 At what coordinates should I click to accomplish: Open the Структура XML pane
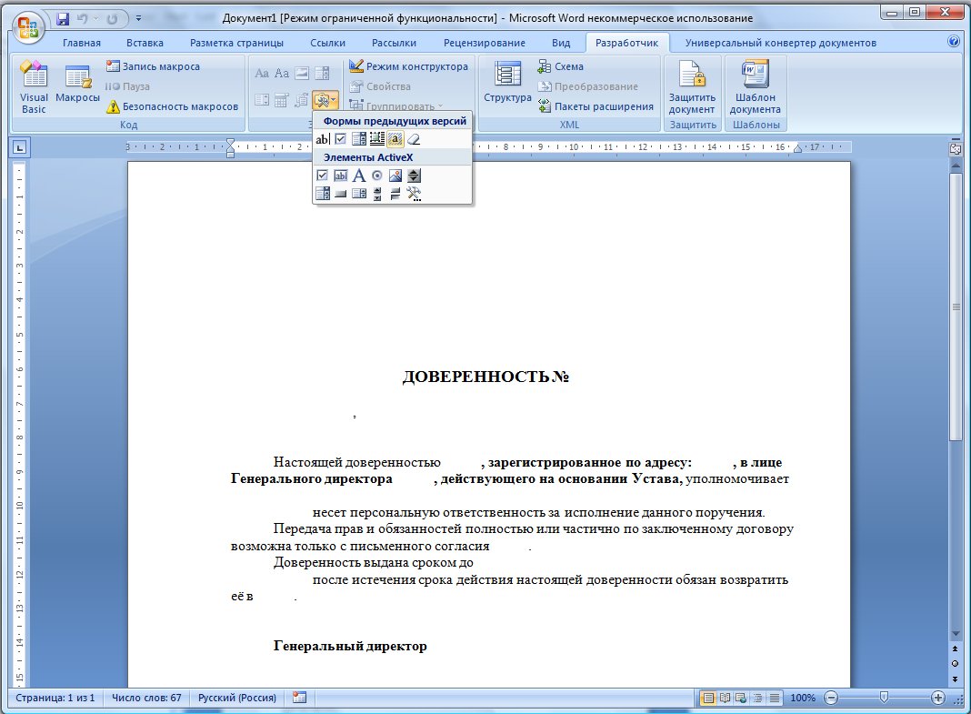point(507,83)
